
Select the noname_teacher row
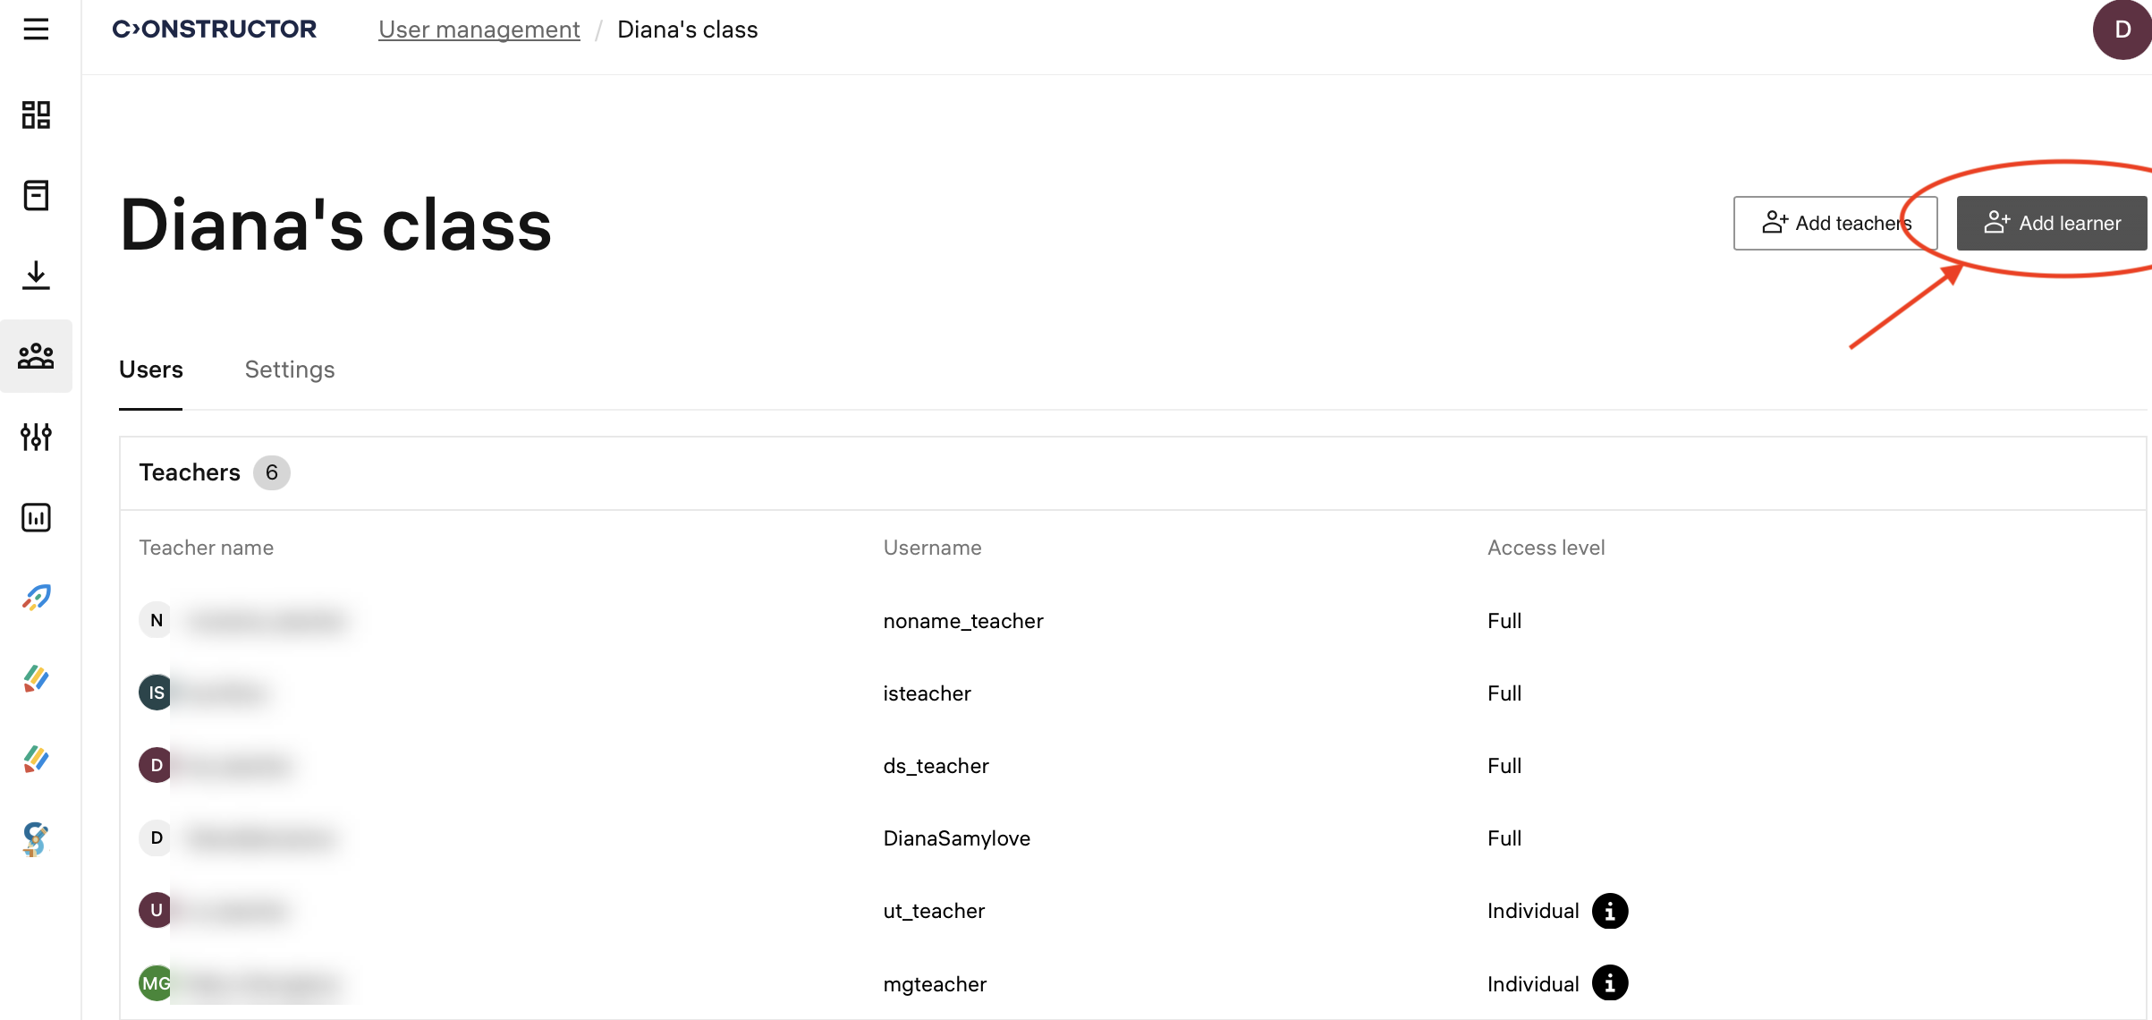pyautogui.click(x=962, y=621)
